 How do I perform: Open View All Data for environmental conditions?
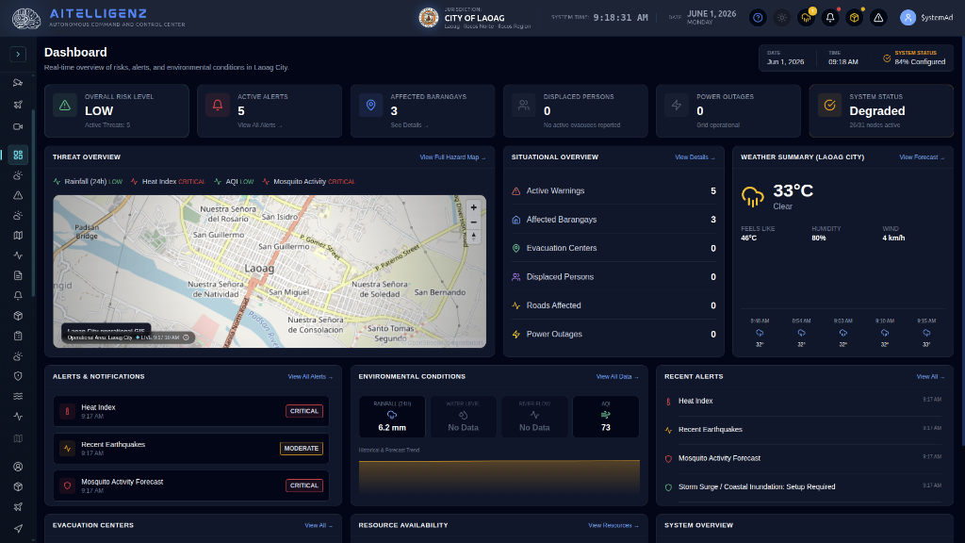[x=617, y=376]
